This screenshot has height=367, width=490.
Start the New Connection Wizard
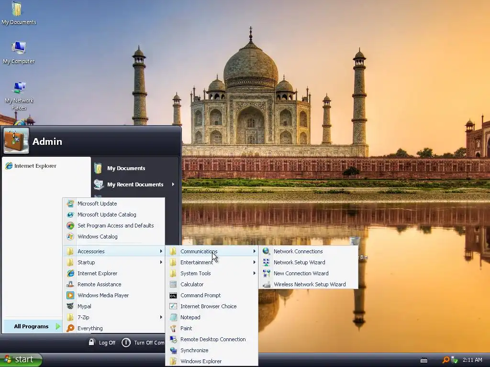click(x=308, y=273)
